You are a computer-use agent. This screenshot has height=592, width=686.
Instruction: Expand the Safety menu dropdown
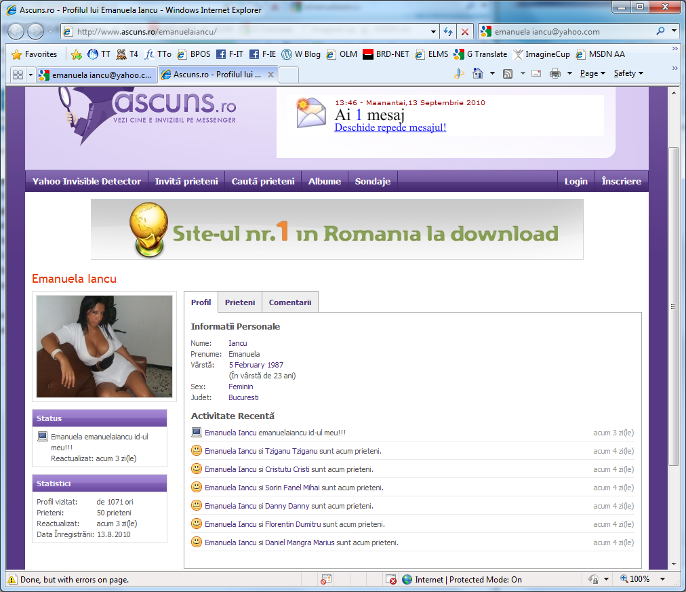pyautogui.click(x=628, y=73)
